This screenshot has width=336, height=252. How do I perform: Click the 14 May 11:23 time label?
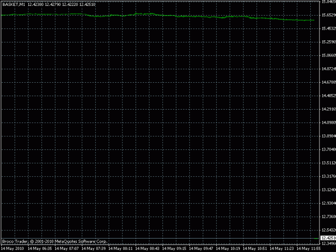click(282, 249)
